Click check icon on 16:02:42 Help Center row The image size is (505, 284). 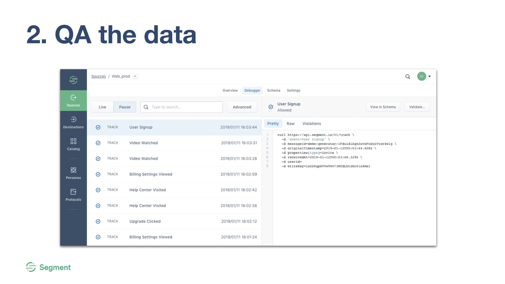pos(98,190)
